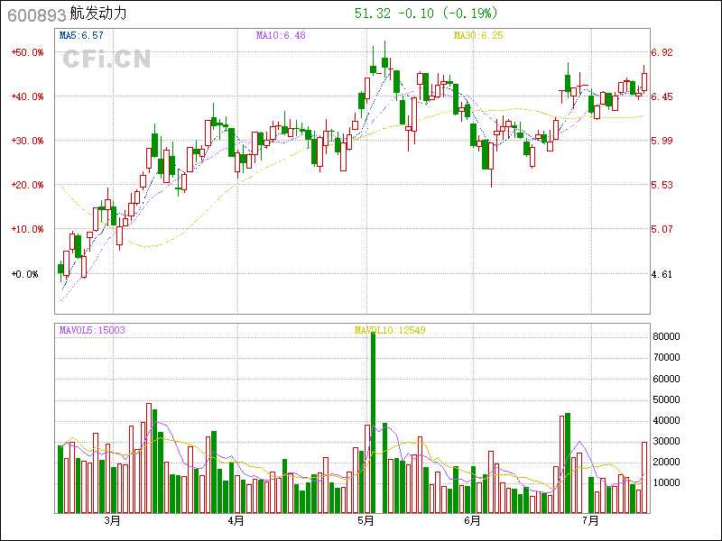This screenshot has width=722, height=541.
Task: Click the CFi.CN watermark logo
Action: [x=106, y=60]
